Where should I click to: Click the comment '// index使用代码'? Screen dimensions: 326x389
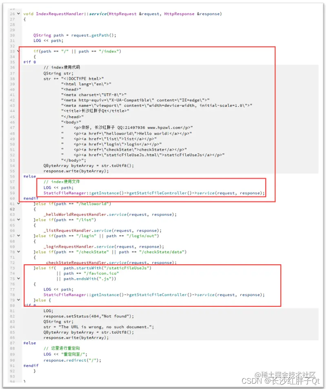pyautogui.click(x=62, y=67)
